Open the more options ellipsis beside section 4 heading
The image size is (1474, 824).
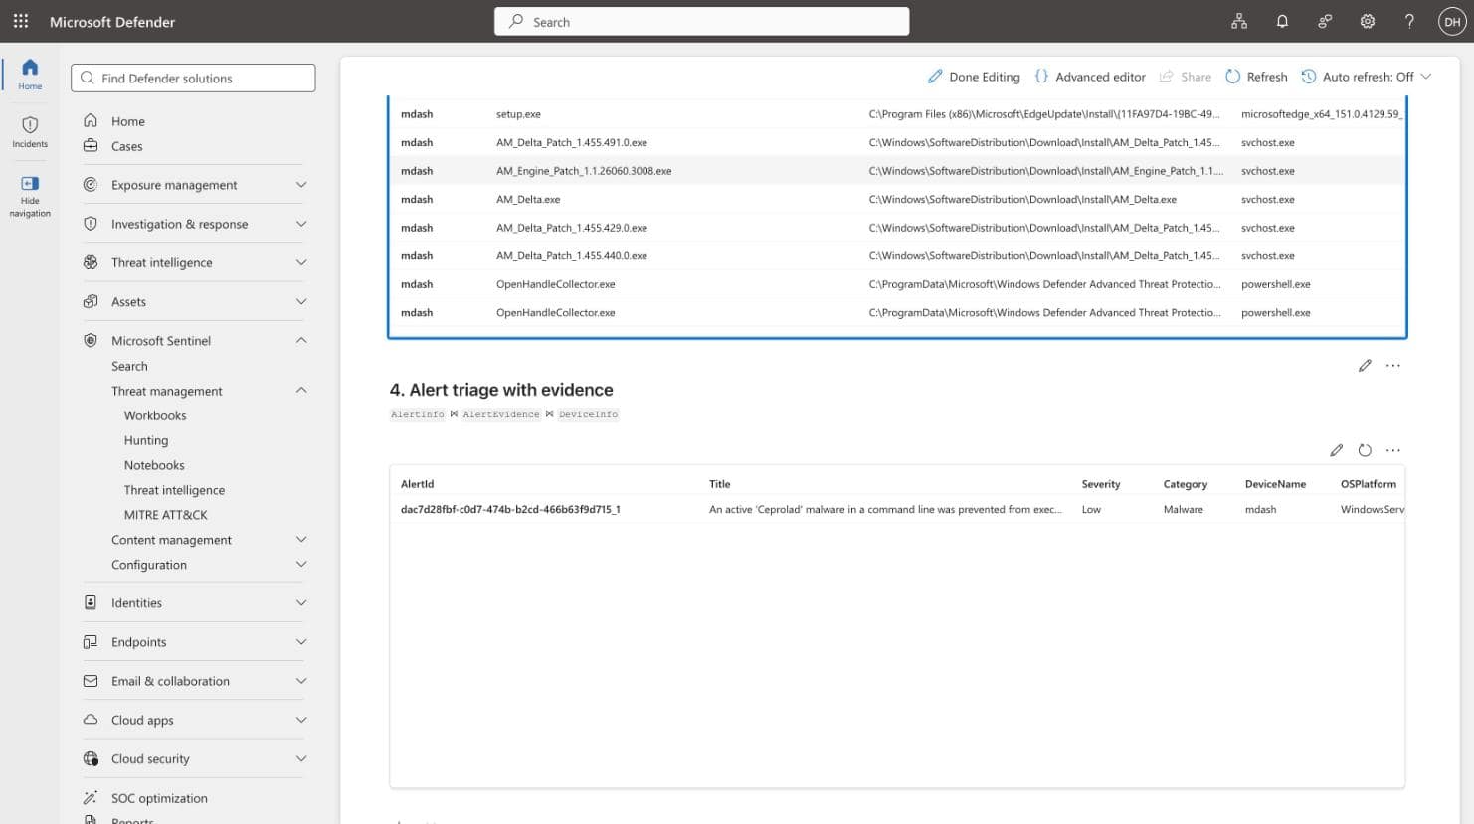click(x=1393, y=366)
